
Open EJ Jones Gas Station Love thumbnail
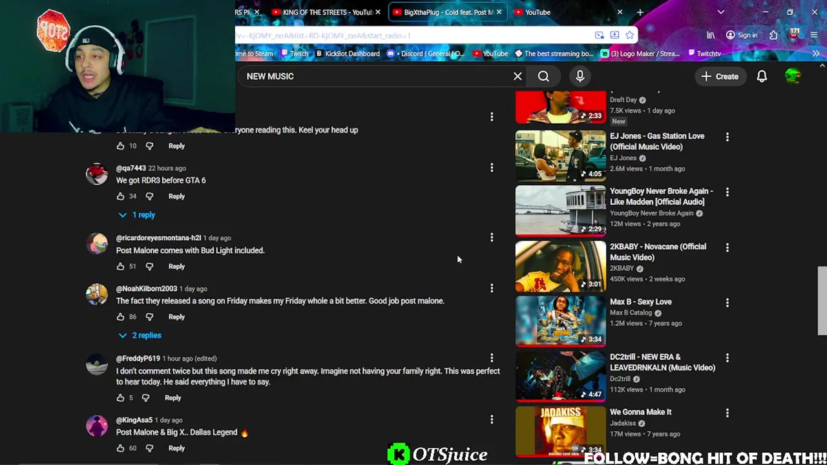[x=561, y=156]
